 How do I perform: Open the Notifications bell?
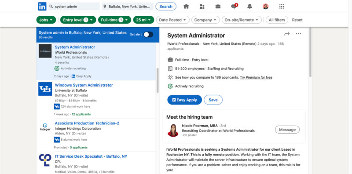click(x=249, y=7)
